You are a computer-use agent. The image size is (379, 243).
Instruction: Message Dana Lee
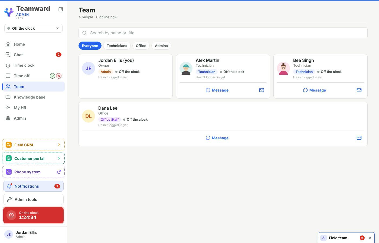click(217, 138)
